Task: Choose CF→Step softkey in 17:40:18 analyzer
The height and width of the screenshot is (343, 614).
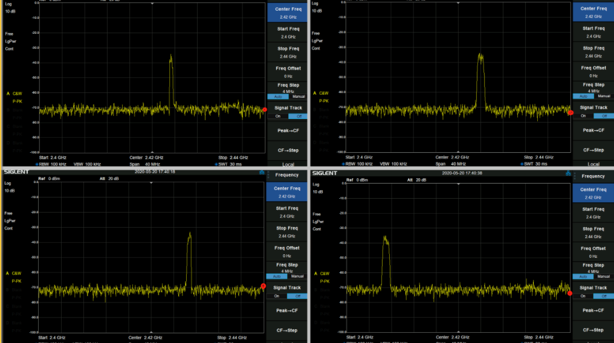Action: click(286, 330)
